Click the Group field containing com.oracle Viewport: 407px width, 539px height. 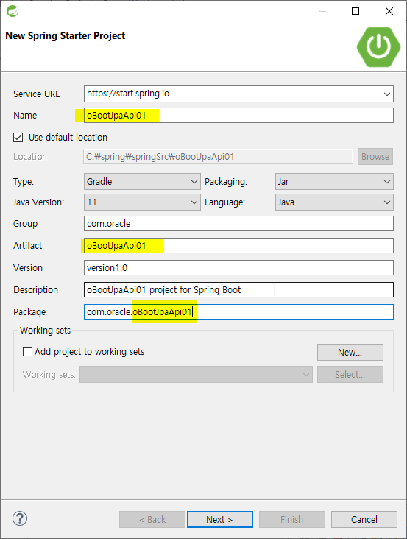pyautogui.click(x=238, y=223)
